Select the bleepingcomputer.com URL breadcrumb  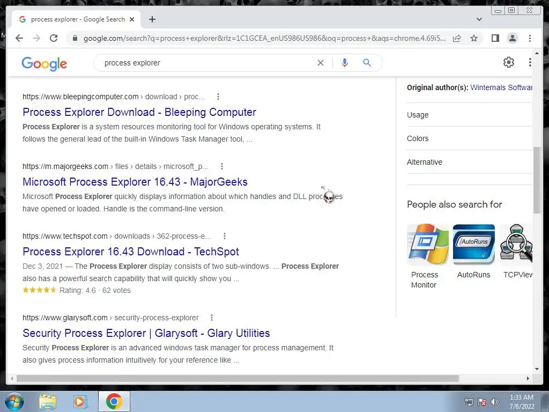[x=114, y=97]
